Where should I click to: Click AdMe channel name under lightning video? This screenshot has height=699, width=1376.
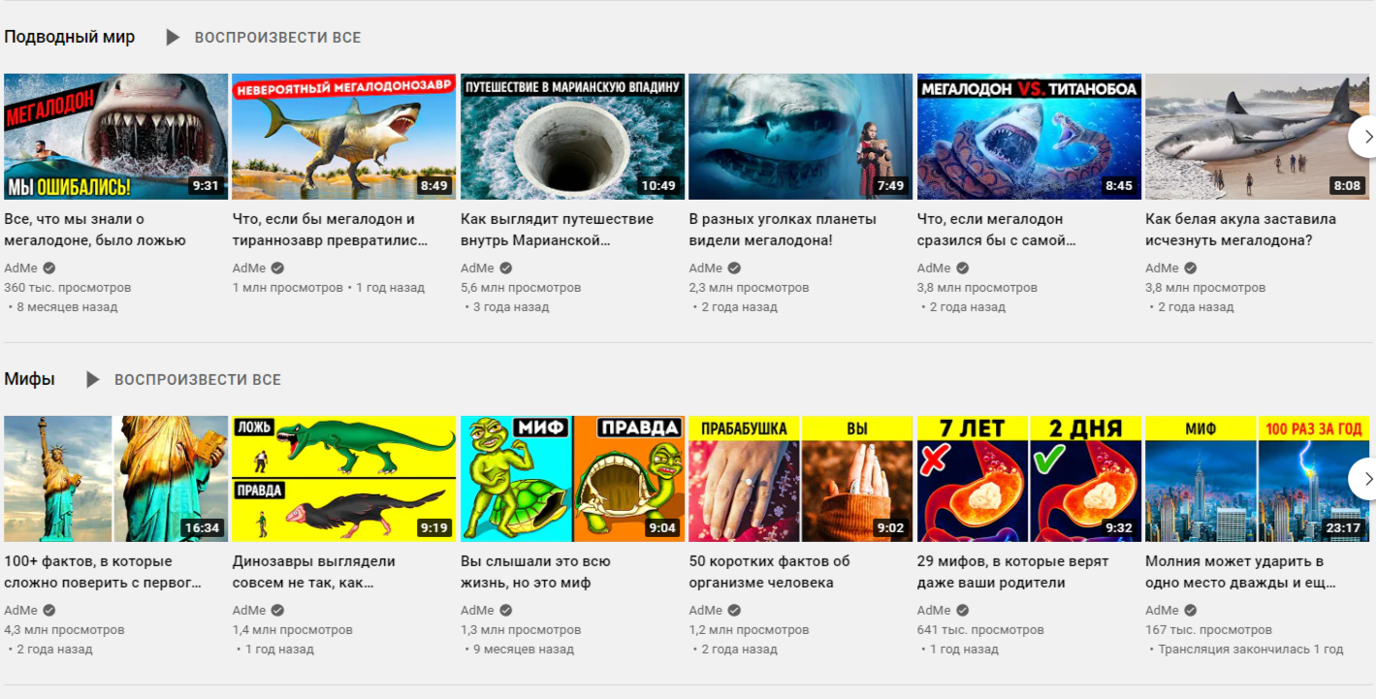pyautogui.click(x=1162, y=611)
